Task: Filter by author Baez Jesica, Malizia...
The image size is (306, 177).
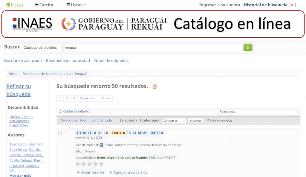Action: [26, 150]
